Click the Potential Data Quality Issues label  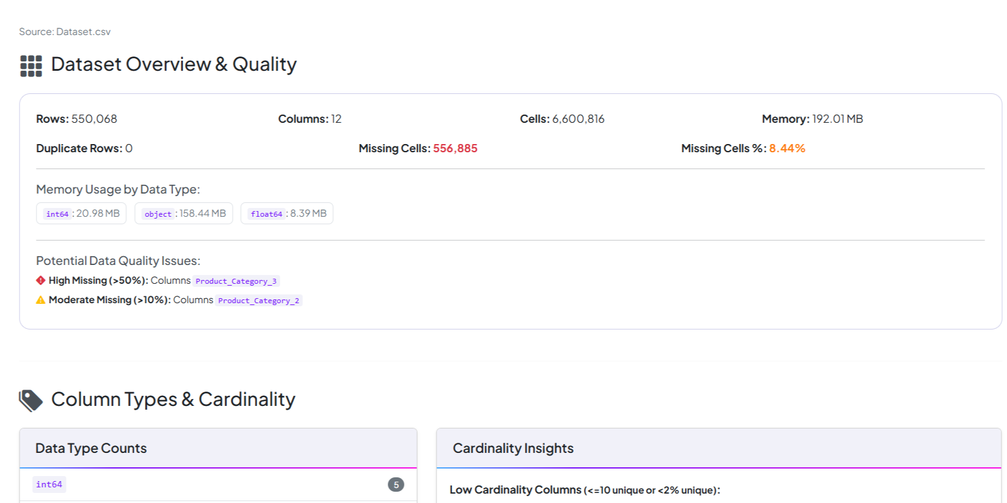tap(118, 261)
